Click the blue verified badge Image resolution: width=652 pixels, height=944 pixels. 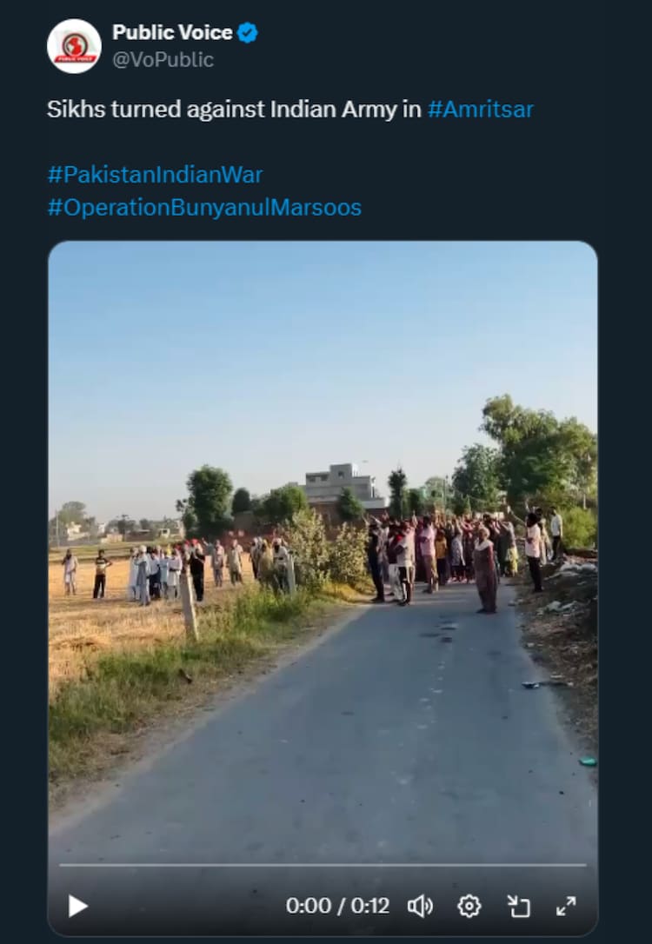[248, 33]
